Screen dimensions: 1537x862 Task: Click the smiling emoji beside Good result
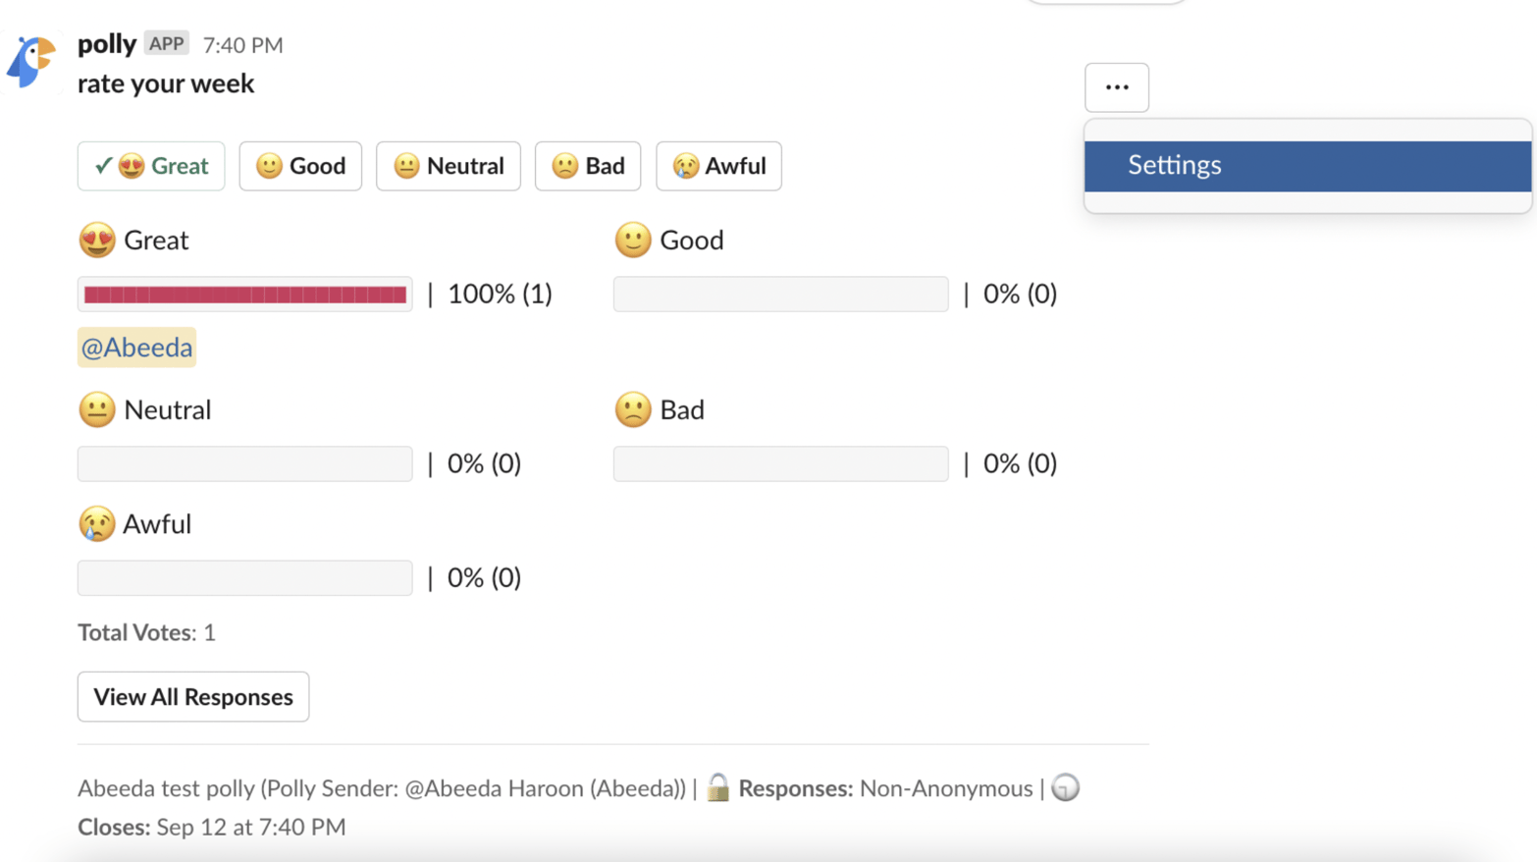click(x=633, y=241)
